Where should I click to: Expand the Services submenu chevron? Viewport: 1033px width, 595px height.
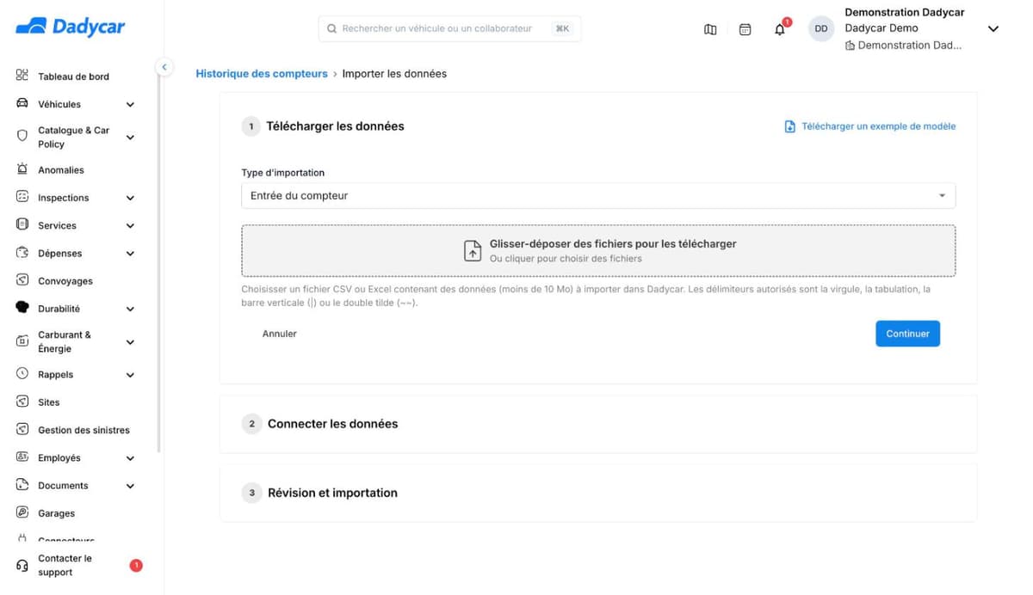pos(130,225)
